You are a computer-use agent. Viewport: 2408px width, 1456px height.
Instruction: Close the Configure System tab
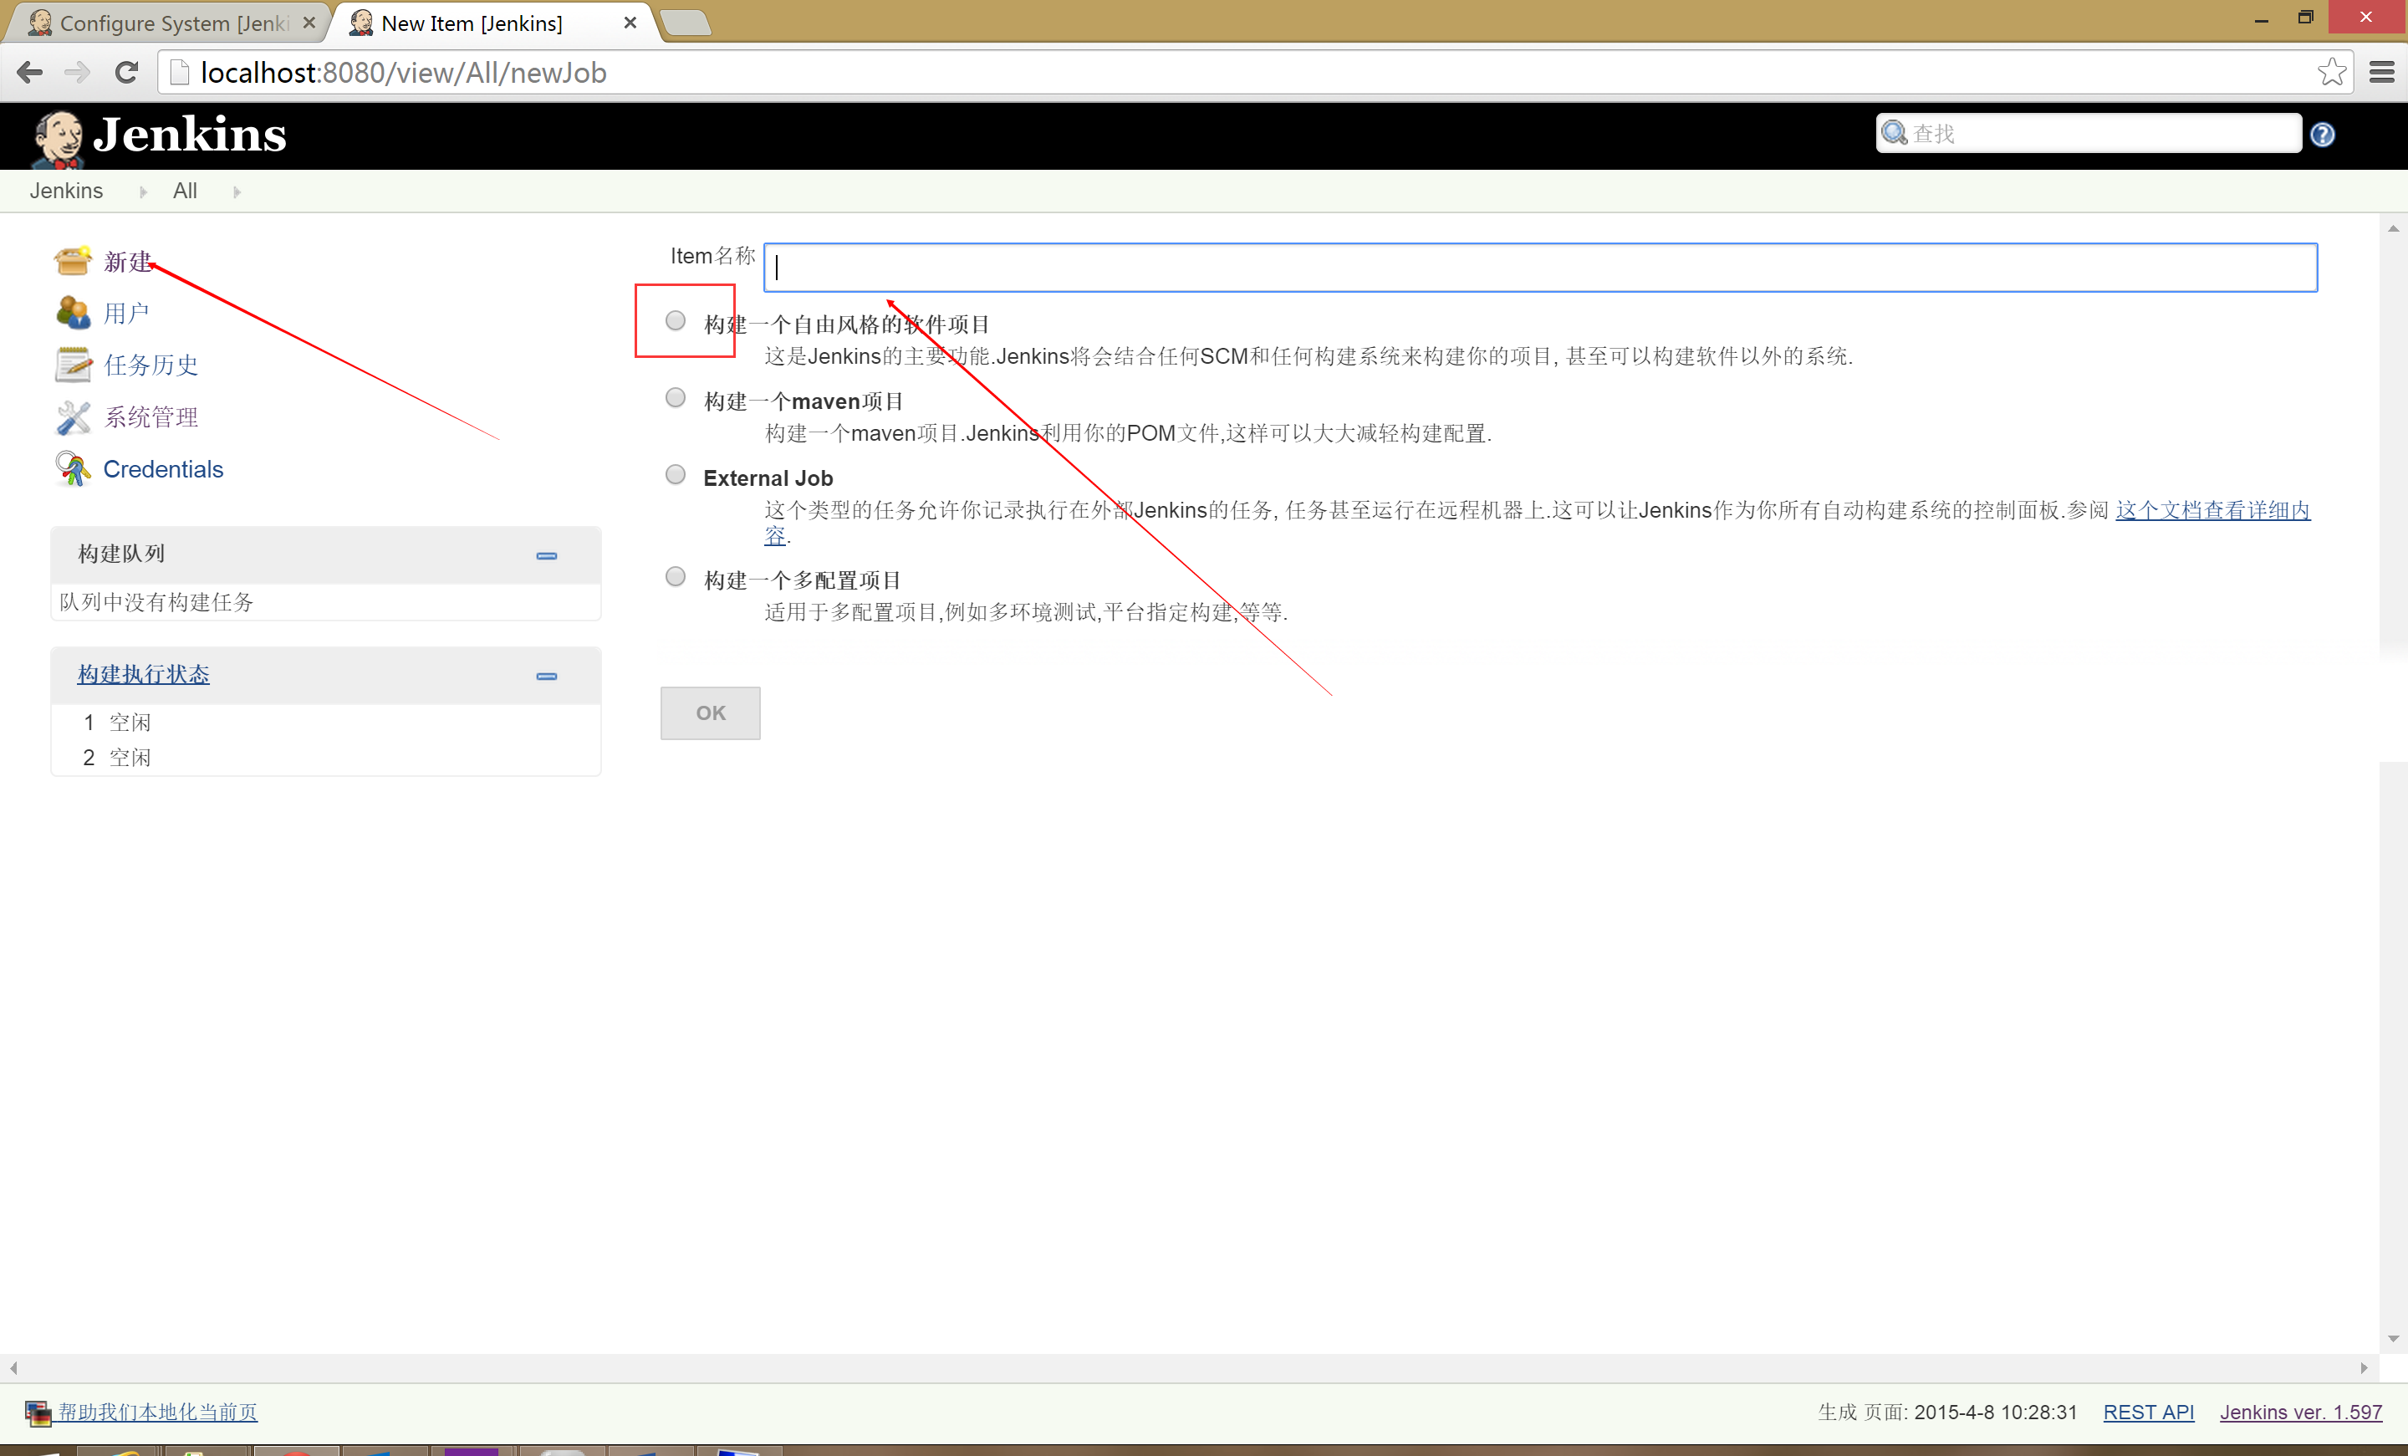(309, 23)
